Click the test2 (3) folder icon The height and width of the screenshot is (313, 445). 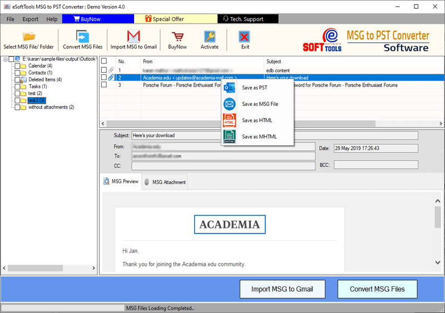[x=23, y=101]
